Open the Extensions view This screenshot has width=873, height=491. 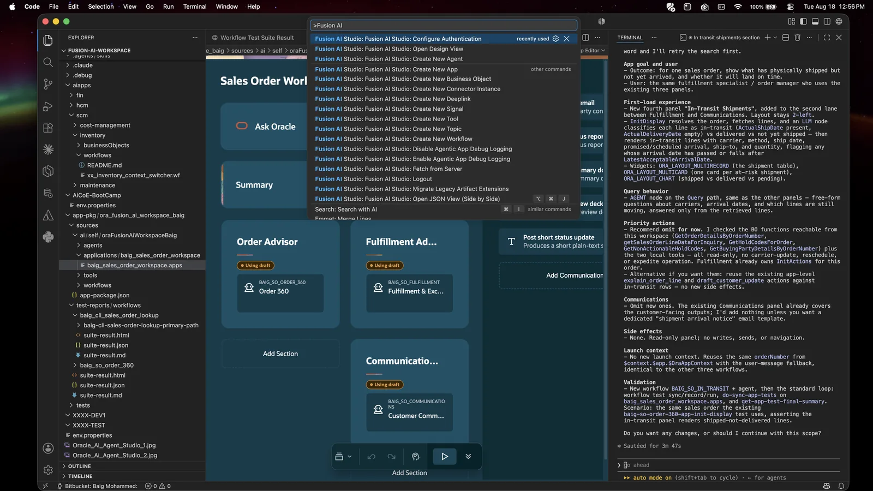tap(48, 128)
